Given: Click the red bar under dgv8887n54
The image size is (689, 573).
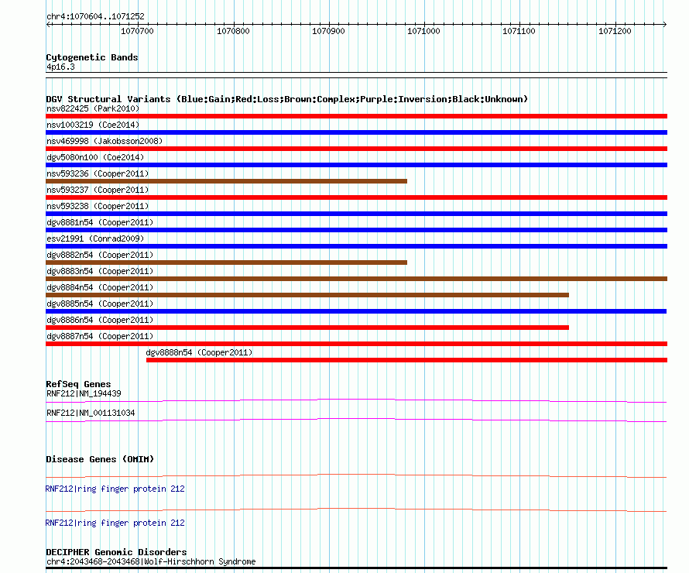Looking at the screenshot, I should 356,344.
